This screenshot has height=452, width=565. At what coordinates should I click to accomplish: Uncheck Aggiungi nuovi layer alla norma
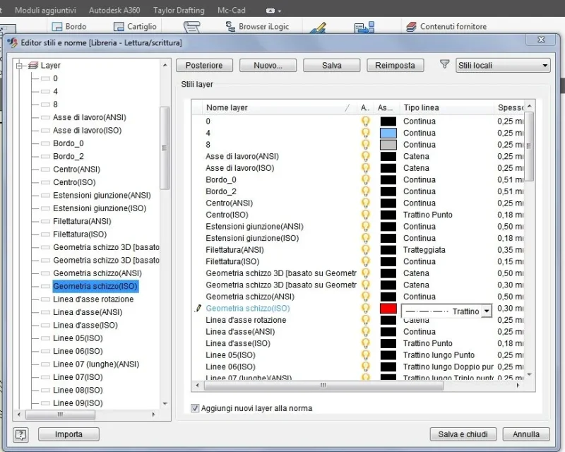195,408
